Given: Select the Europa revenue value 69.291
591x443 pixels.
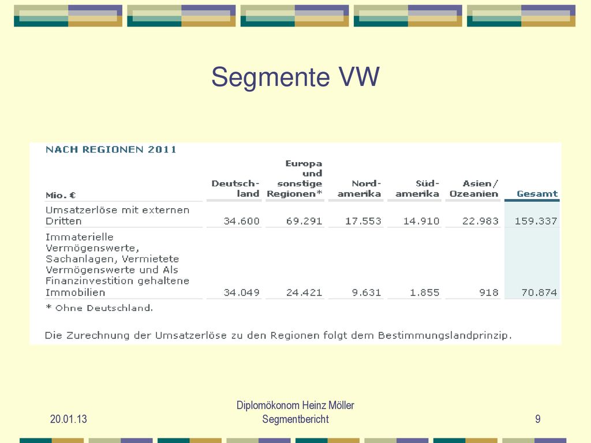Looking at the screenshot, I should click(304, 221).
